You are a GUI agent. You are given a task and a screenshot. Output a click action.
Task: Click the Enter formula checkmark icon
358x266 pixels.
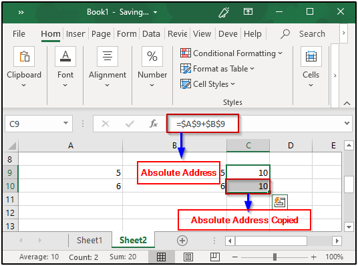(x=130, y=124)
